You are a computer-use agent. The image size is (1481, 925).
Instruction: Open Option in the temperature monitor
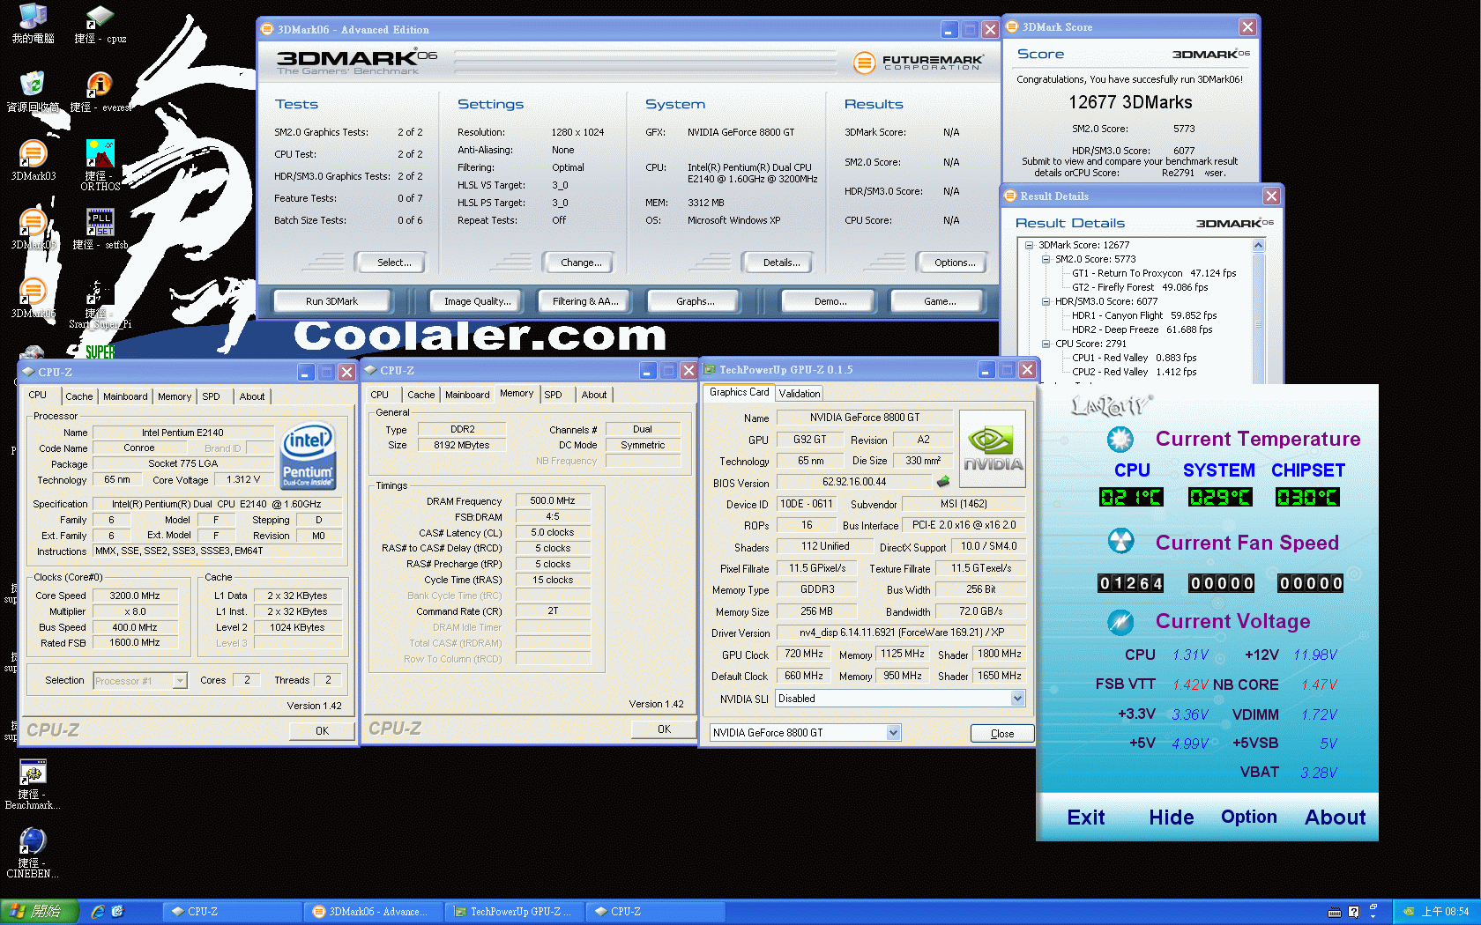1248,818
